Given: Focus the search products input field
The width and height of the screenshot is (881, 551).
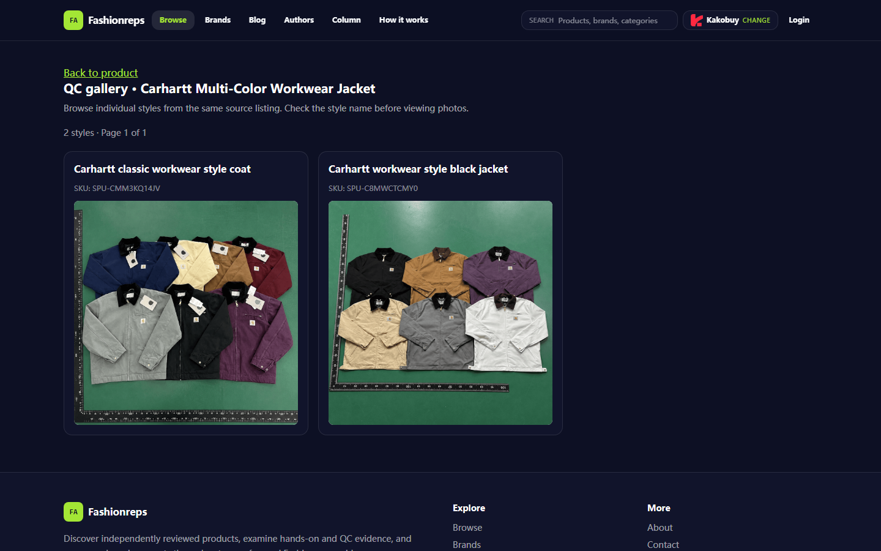Looking at the screenshot, I should pyautogui.click(x=600, y=20).
